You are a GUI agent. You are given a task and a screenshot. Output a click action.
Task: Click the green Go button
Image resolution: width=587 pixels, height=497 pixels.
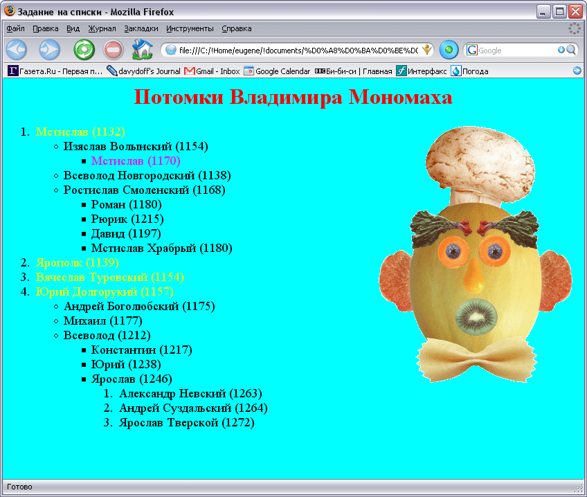tap(449, 50)
